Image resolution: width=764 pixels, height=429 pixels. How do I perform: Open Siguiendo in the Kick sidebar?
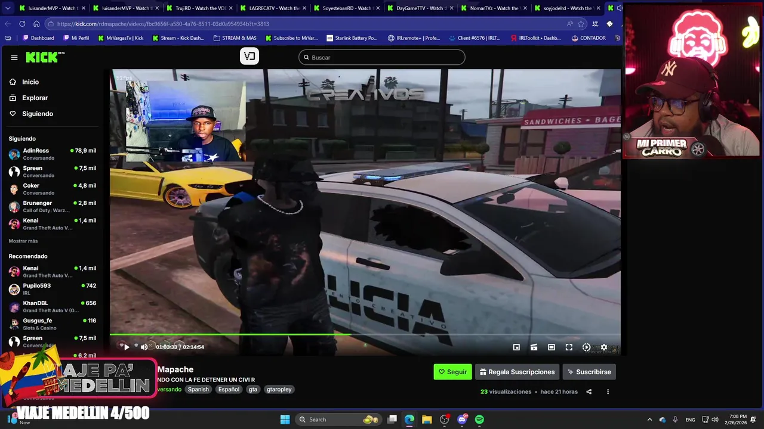coord(38,114)
